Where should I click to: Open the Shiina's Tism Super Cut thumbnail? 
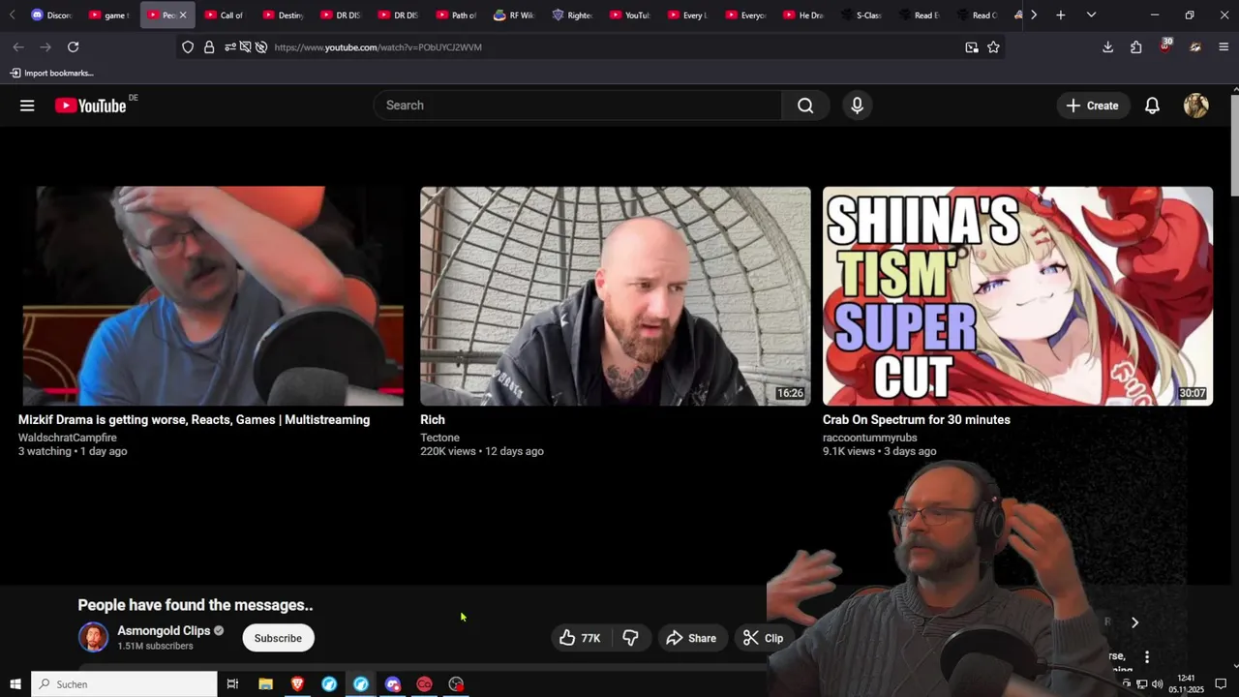pos(1017,295)
